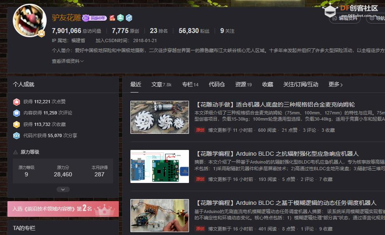Viewport: 385px width, 235px height.
Task: Open the 抗辐射强化型应急响应机器人 article title
Action: 277,154
